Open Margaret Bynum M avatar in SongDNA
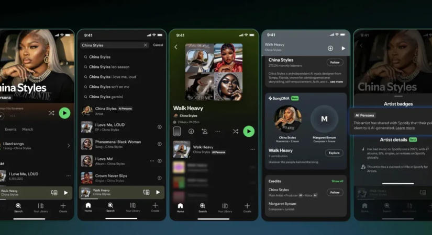The width and height of the screenshot is (432, 235). click(324, 119)
